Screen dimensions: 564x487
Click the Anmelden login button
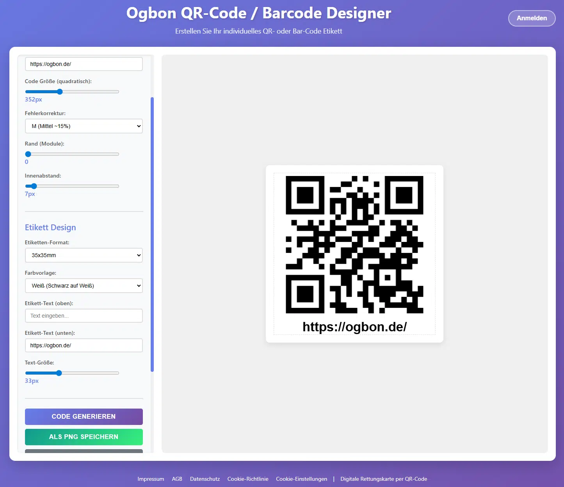point(531,18)
